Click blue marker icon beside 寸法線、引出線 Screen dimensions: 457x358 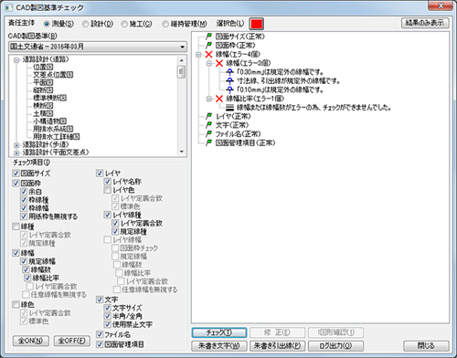pyautogui.click(x=230, y=81)
